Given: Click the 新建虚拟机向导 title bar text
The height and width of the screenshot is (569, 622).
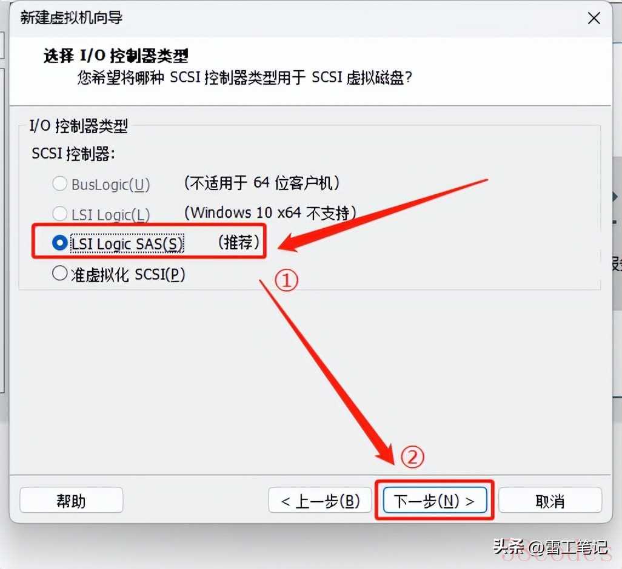Looking at the screenshot, I should [x=72, y=18].
